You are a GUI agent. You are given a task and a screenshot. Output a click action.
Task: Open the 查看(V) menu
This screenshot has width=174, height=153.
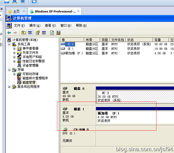click(50, 26)
